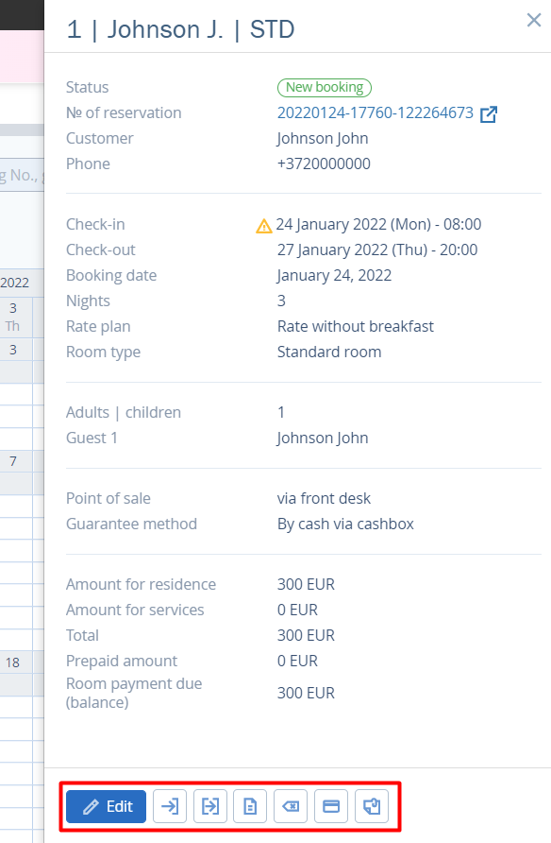Click the notes sticker icon button
Viewport: 551px width, 843px height.
click(372, 806)
